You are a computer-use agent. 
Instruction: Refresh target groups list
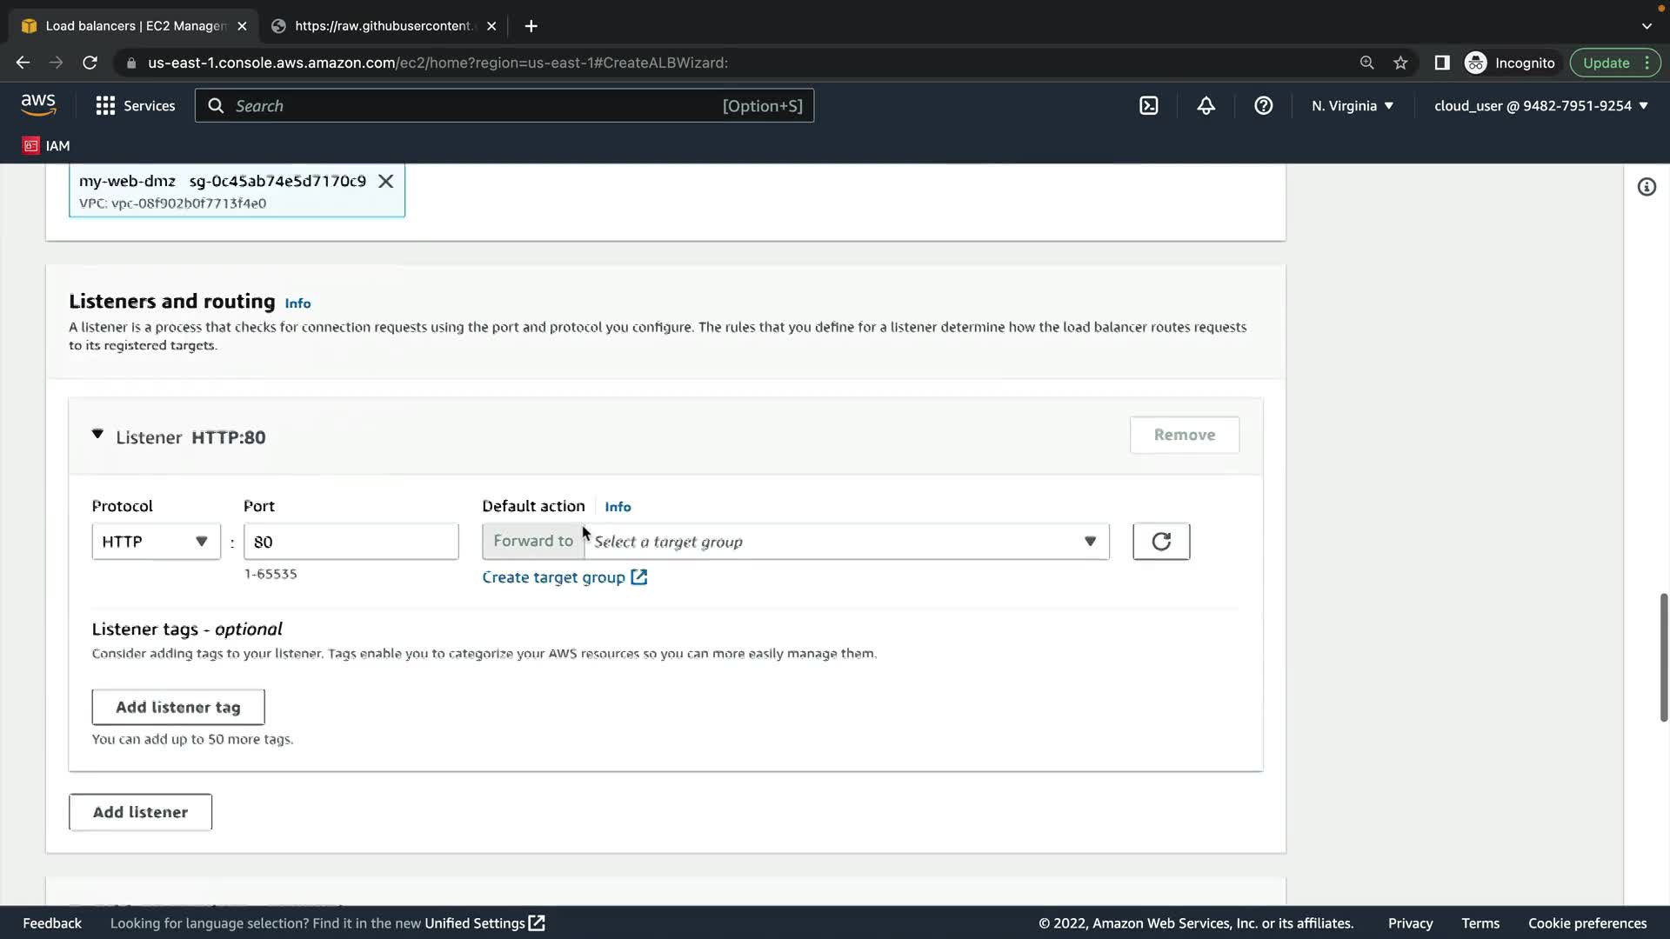coord(1160,542)
